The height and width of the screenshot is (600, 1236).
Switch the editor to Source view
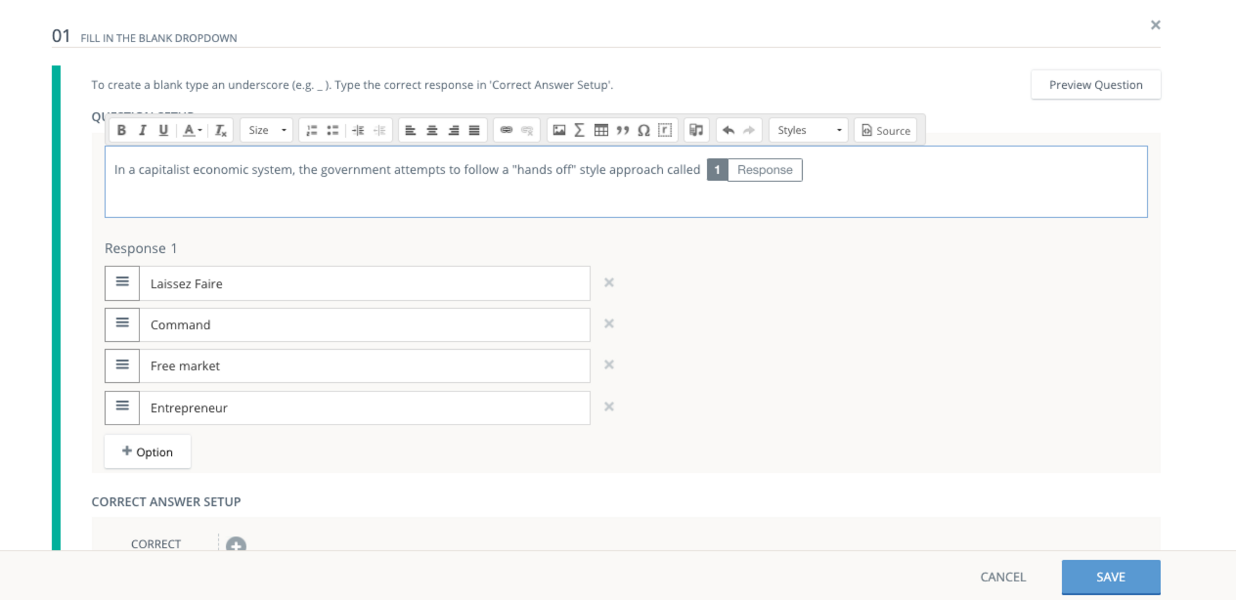click(x=885, y=130)
